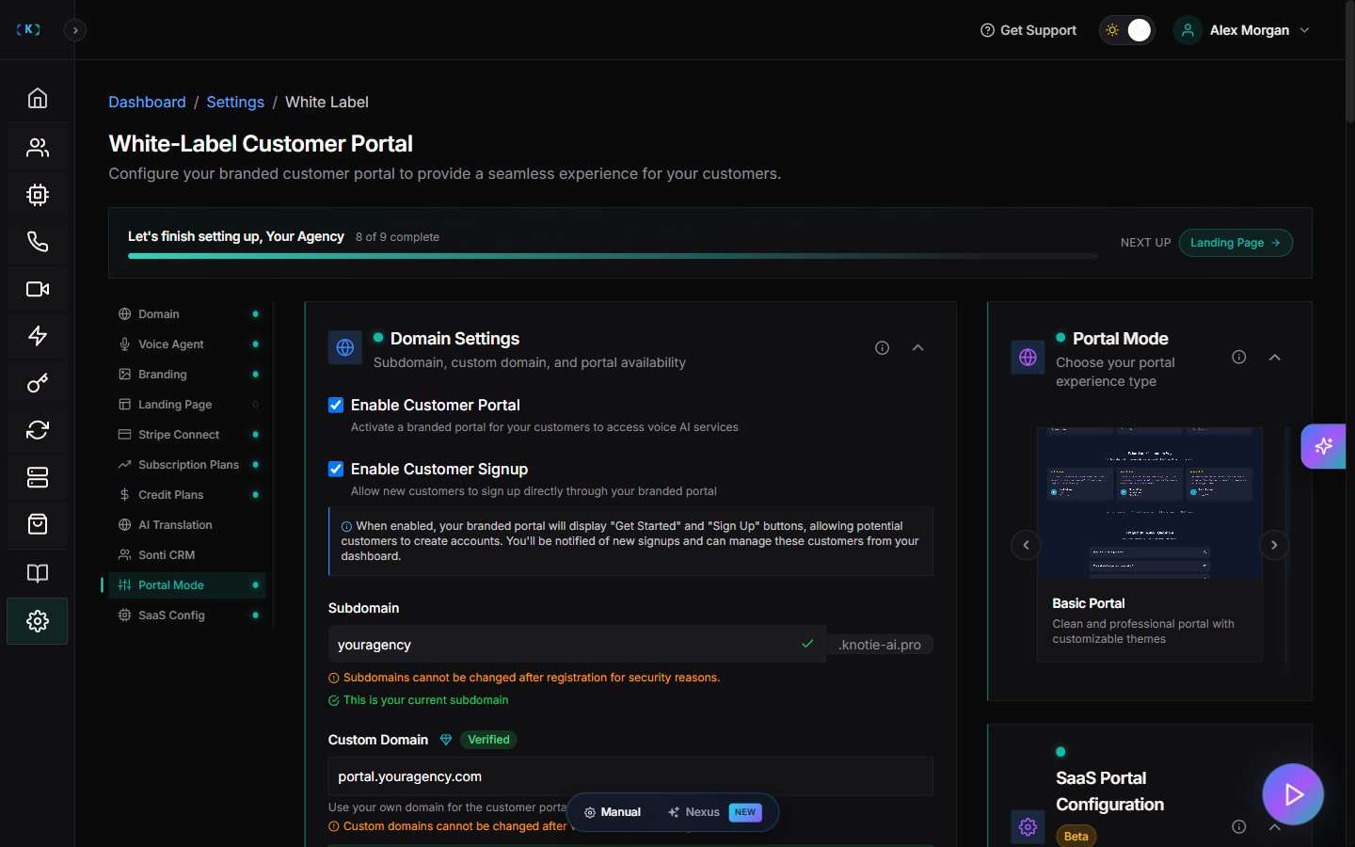Click the diamond icon next to Custom Domain
1355x847 pixels.
pyautogui.click(x=446, y=740)
